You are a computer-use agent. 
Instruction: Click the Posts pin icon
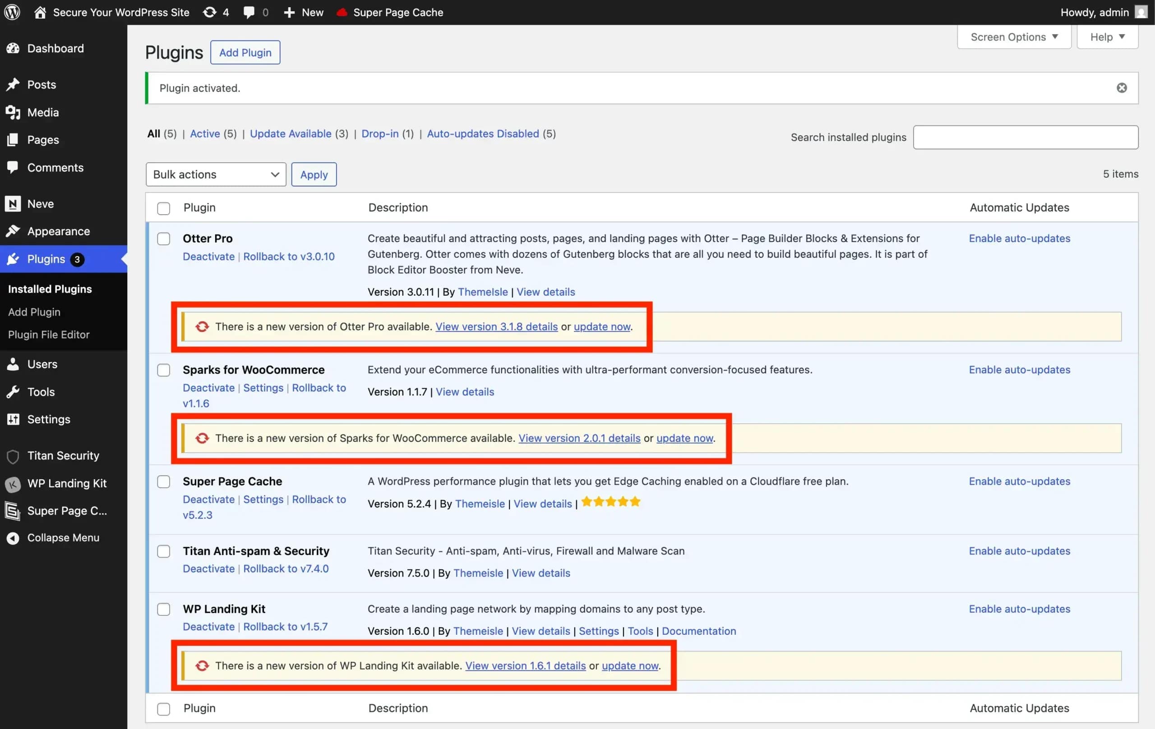(x=13, y=84)
